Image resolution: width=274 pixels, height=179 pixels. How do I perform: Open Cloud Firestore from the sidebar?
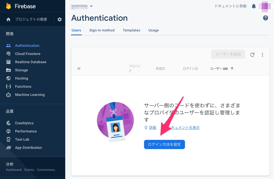pyautogui.click(x=28, y=54)
